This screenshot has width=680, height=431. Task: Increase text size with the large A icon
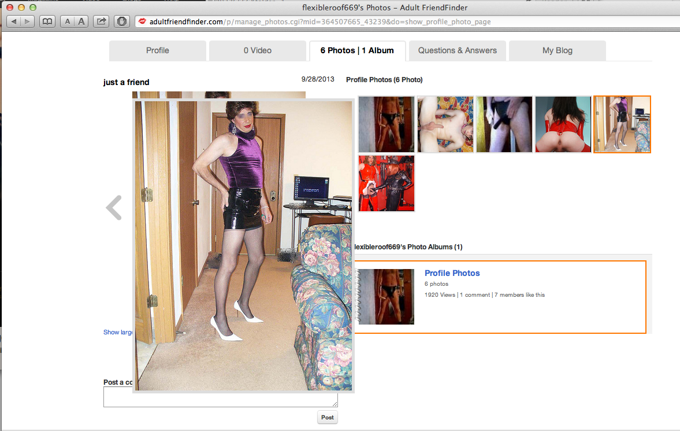point(81,21)
